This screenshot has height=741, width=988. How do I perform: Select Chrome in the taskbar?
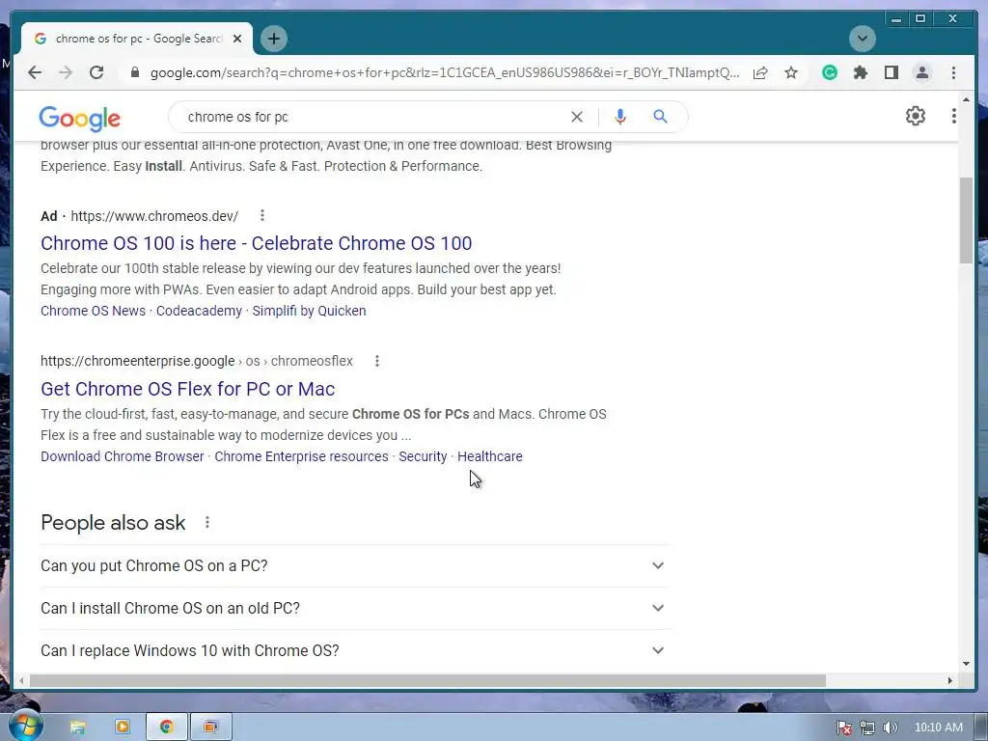[167, 727]
